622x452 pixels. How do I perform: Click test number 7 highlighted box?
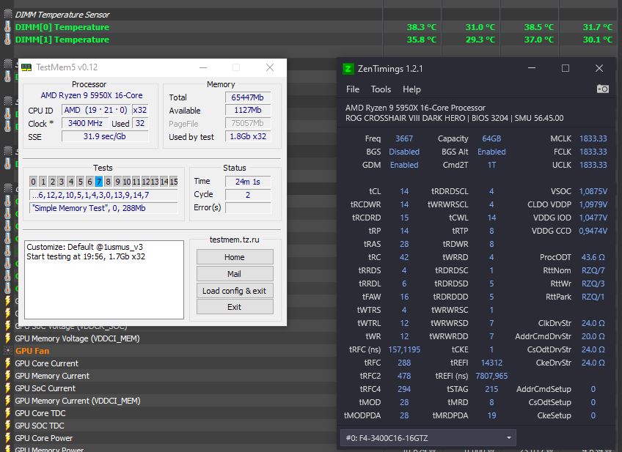[x=98, y=182]
